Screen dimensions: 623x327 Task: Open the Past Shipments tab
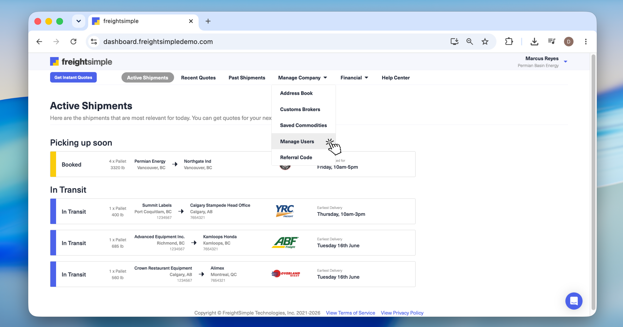click(247, 78)
